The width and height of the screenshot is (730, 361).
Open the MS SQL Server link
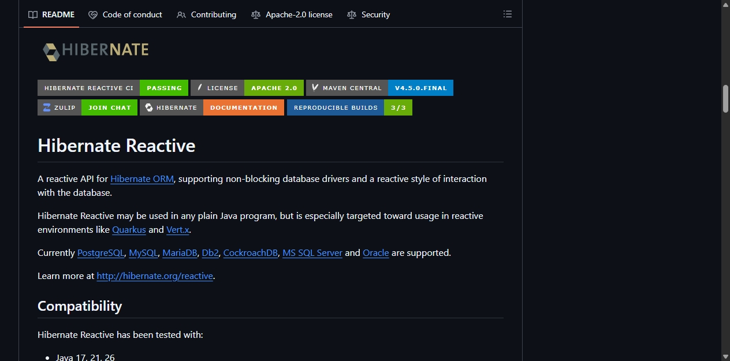click(x=312, y=253)
